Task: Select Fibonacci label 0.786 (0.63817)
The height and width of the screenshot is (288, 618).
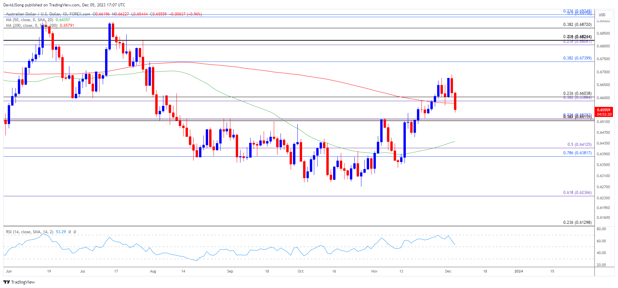Action: [577, 153]
